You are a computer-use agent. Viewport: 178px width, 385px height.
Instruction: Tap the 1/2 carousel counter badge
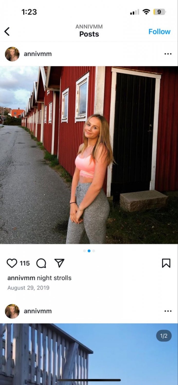164,336
